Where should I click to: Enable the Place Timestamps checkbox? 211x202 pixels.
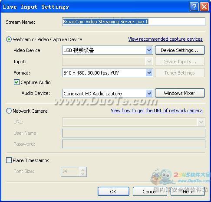pos(9,160)
